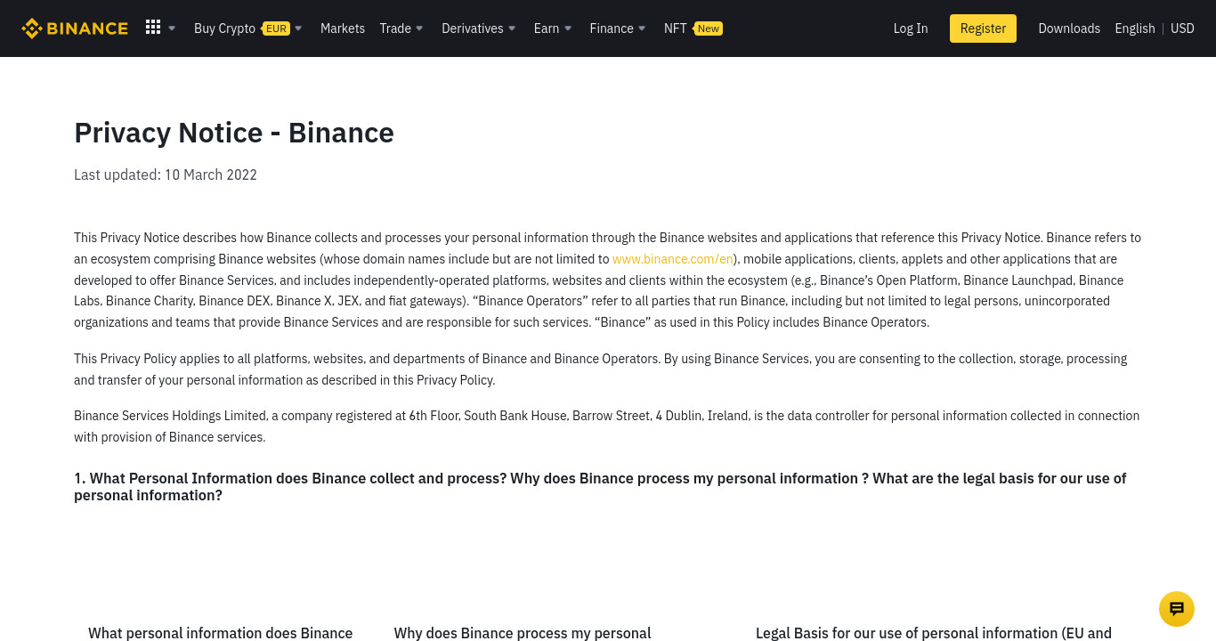Follow the www.binance.com/en link
This screenshot has height=641, width=1216.
[673, 259]
